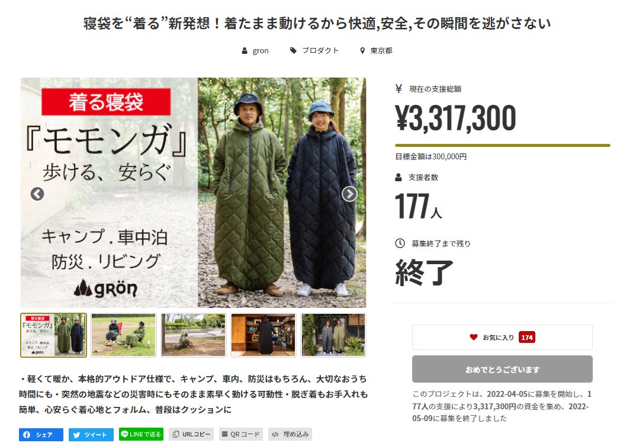
Task: Click the previous image arrow on carousel
Action: point(37,194)
